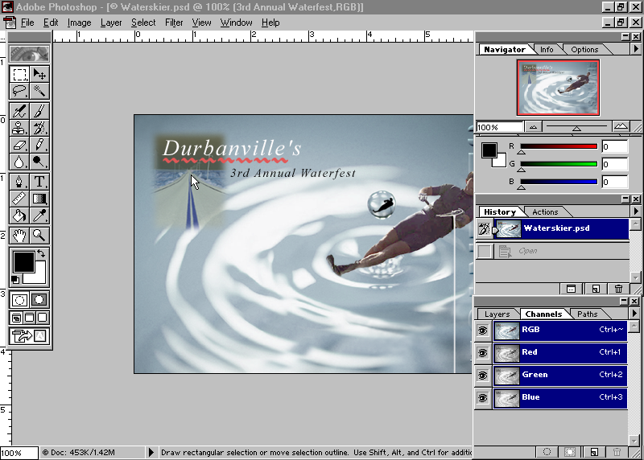Switch to Standard Mode editing
Image resolution: width=644 pixels, height=460 pixels.
coord(19,300)
